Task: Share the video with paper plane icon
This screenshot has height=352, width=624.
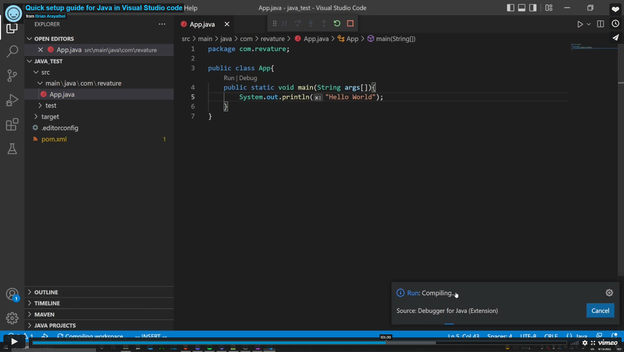Action: [x=616, y=37]
